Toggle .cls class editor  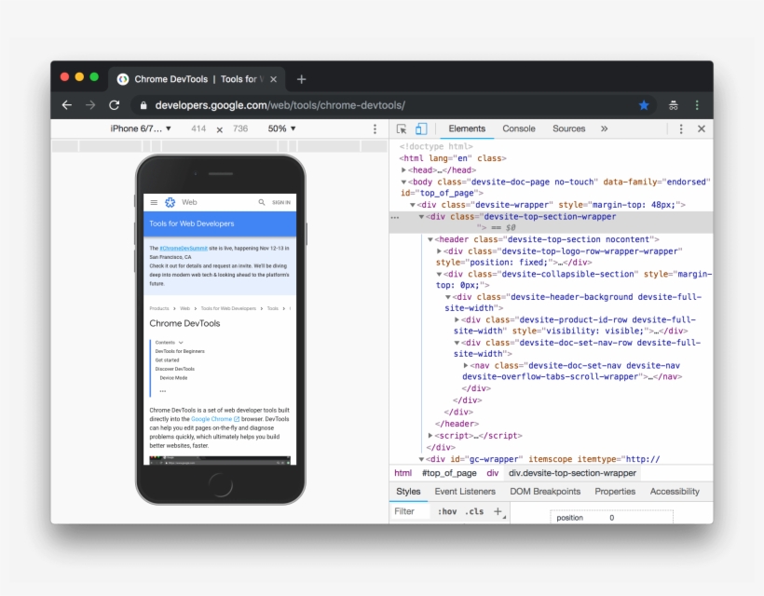point(474,512)
